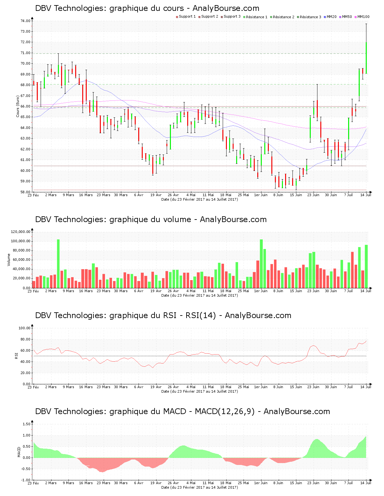Click date range caption under MACD chart

click(x=200, y=487)
